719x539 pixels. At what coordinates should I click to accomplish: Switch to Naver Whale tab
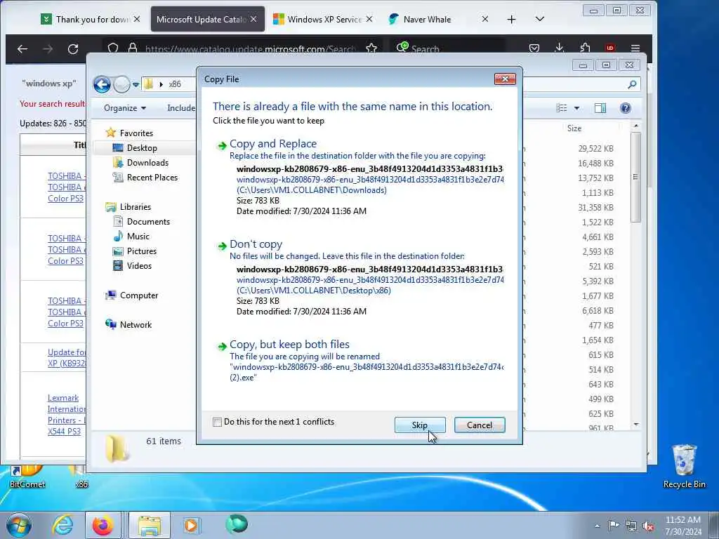[x=438, y=19]
